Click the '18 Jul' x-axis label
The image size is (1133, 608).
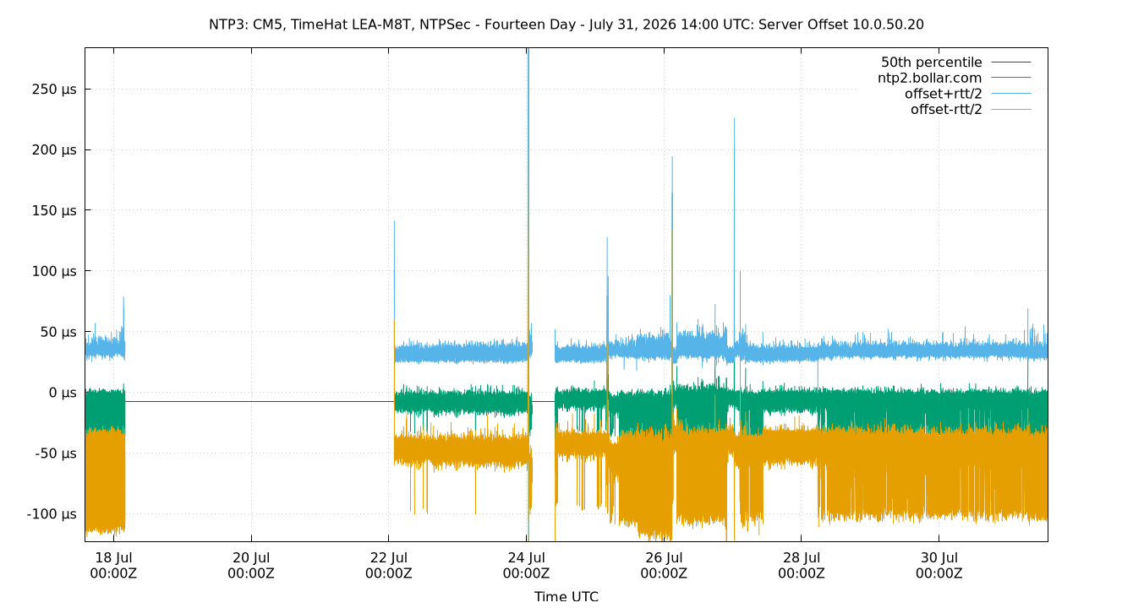(113, 557)
